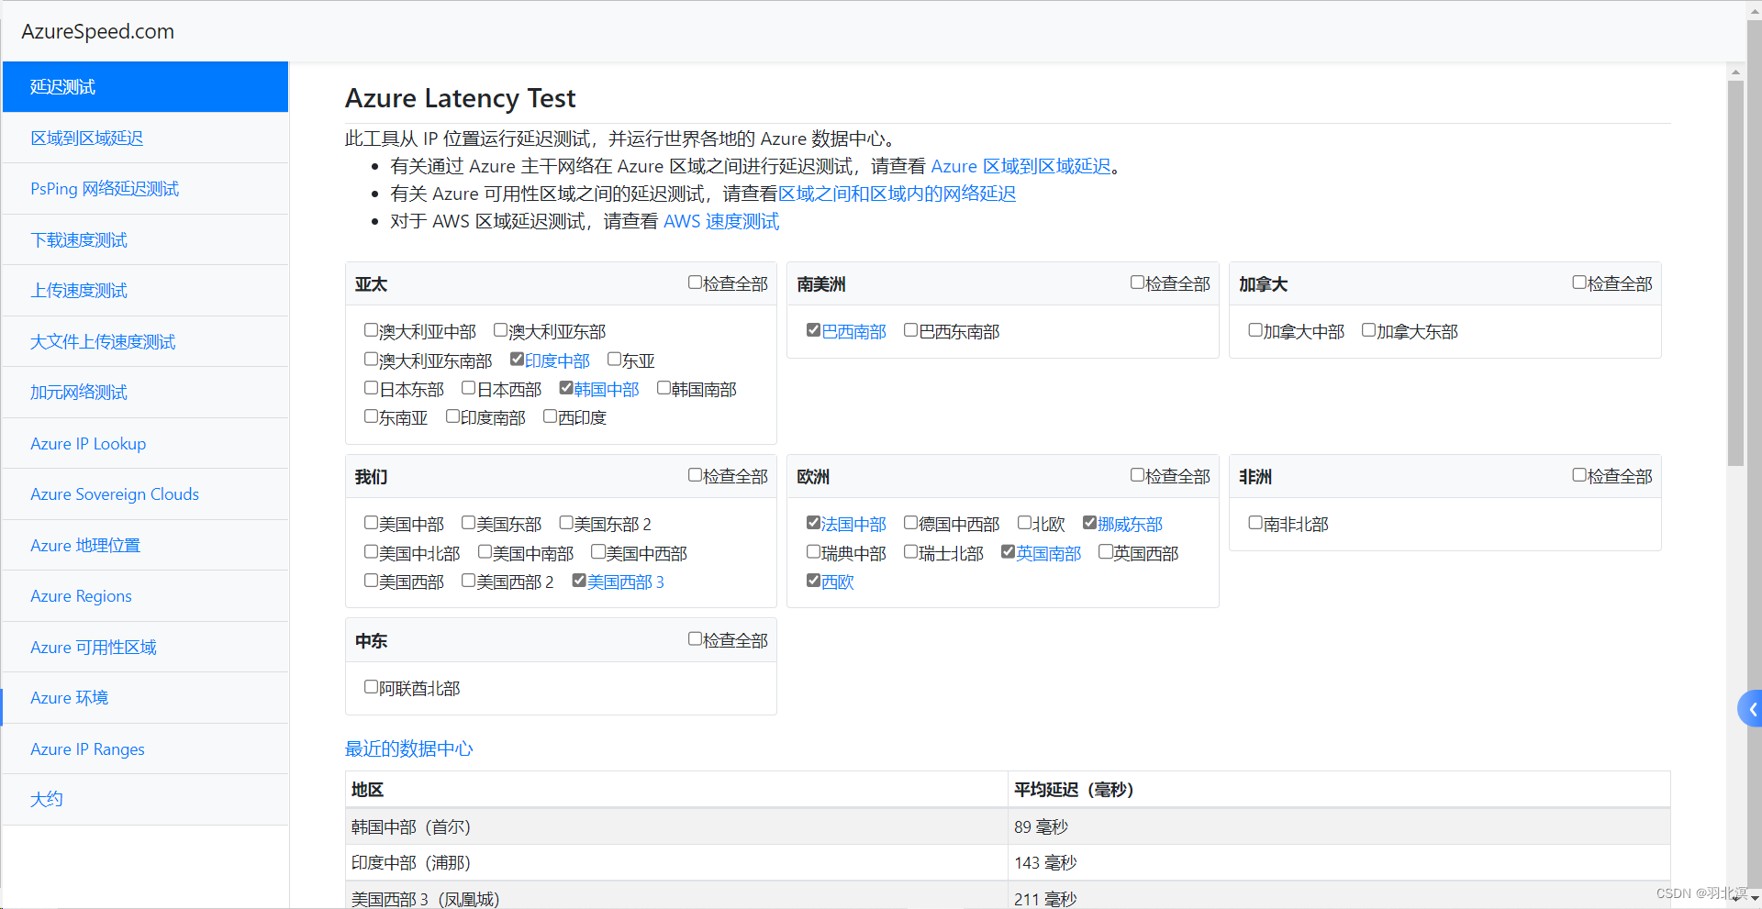The width and height of the screenshot is (1762, 909).
Task: Open Azure IP Ranges in the sidebar
Action: [x=146, y=748]
